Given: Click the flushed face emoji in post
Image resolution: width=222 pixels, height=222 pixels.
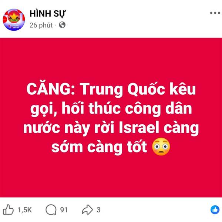Looking at the screenshot, I should [x=161, y=147].
